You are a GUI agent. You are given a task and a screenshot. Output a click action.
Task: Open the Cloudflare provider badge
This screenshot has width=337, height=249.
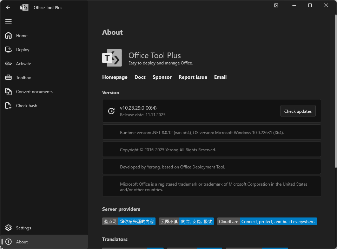pos(267,221)
